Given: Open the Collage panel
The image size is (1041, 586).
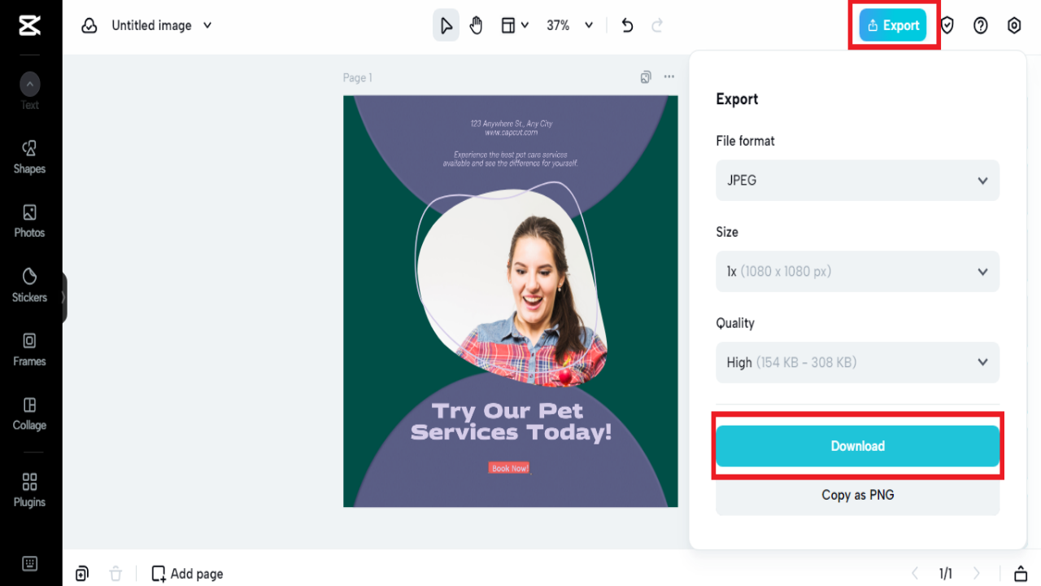Looking at the screenshot, I should (29, 413).
